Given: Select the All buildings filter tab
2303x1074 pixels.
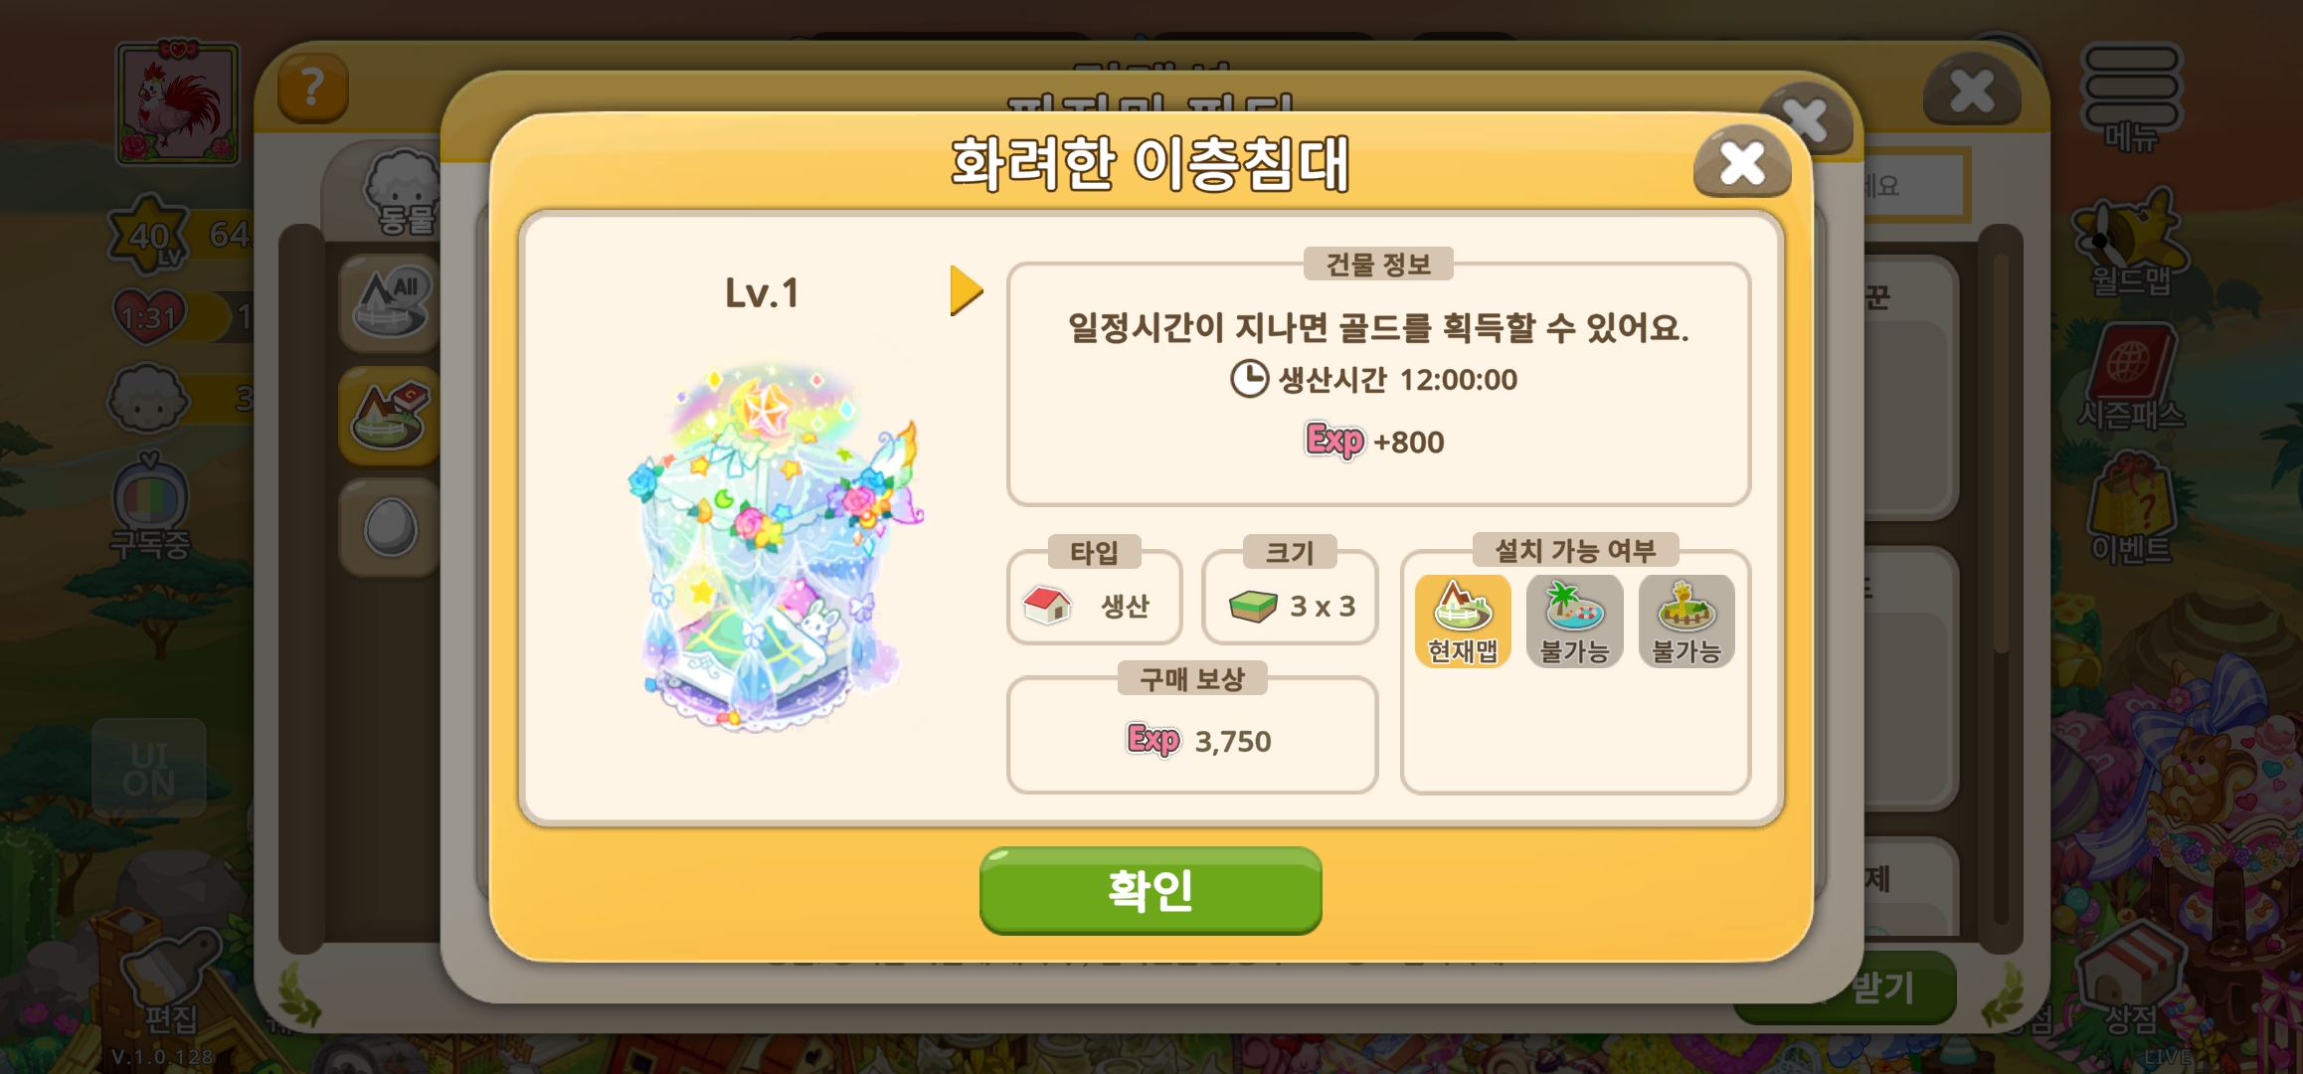Looking at the screenshot, I should pyautogui.click(x=390, y=304).
